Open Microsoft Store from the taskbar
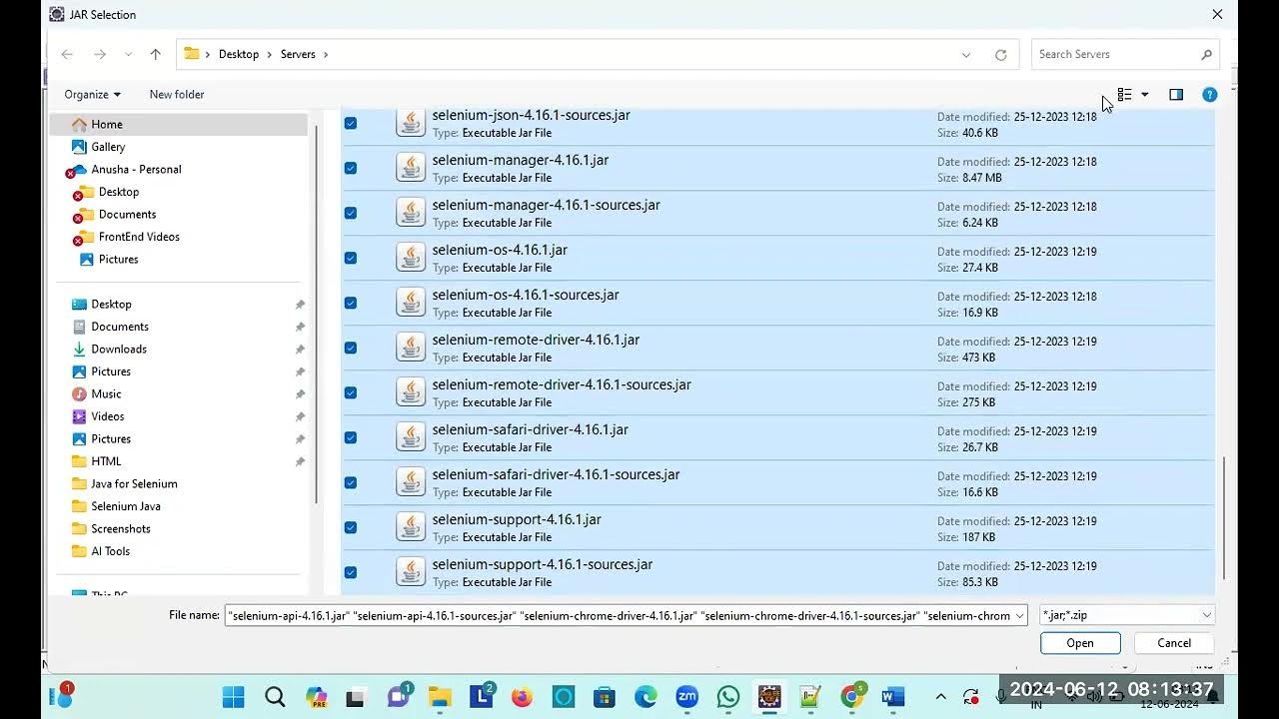 [x=604, y=697]
